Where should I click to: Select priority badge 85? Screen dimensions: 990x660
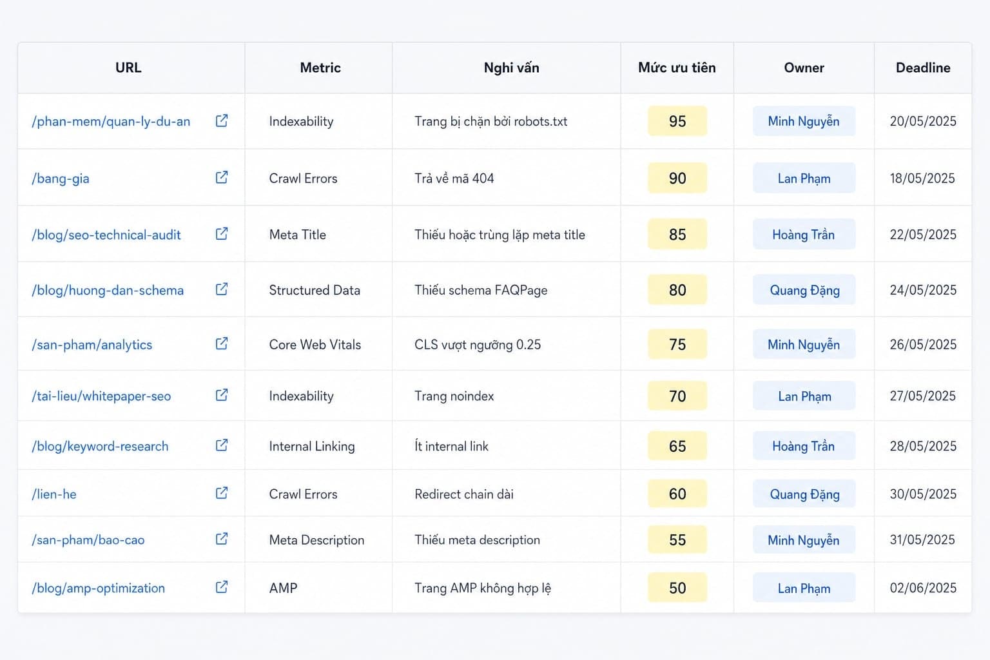point(677,234)
